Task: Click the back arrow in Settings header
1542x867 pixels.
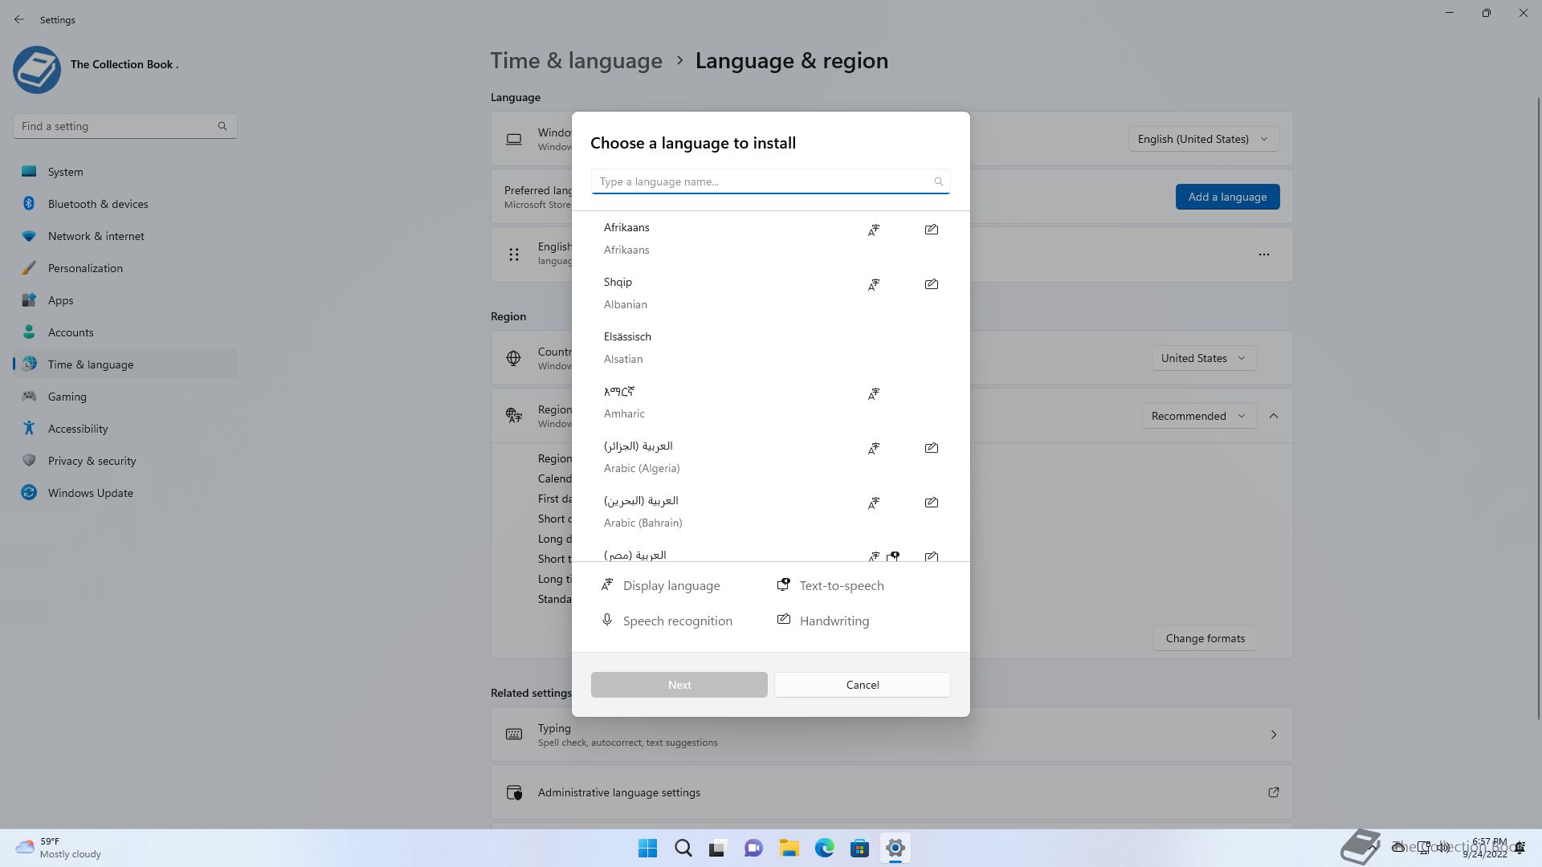Action: (x=19, y=19)
